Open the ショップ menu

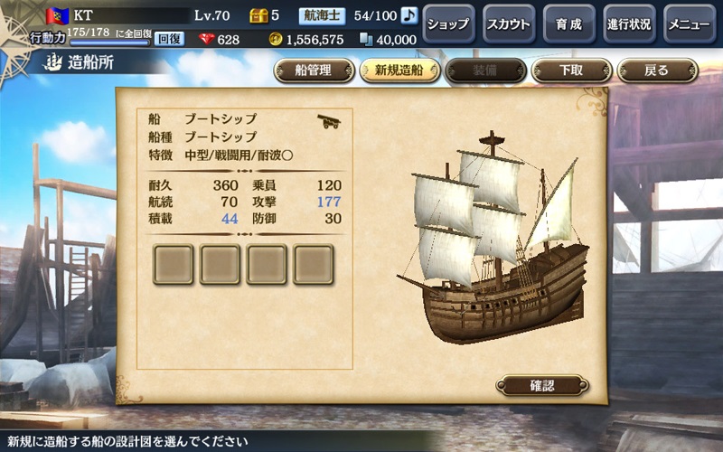click(448, 24)
